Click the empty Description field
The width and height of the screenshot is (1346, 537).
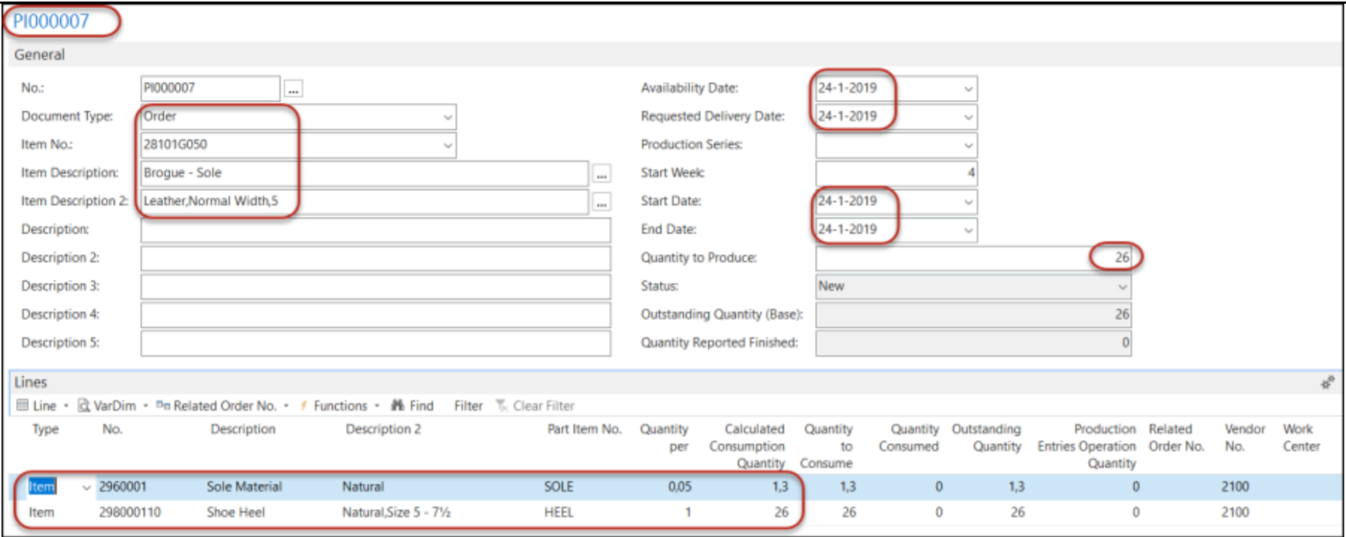pos(375,230)
